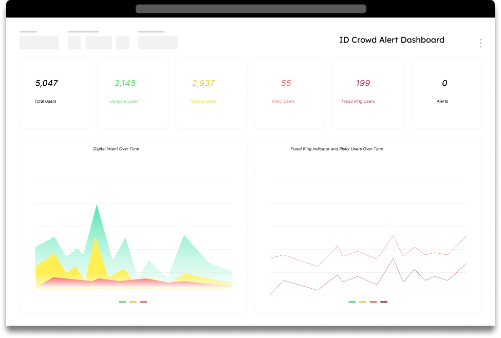Click the red legend marker under Fraud Ring chart
The image size is (501, 338).
373,302
